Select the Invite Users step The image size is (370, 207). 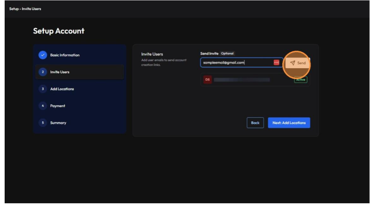pyautogui.click(x=79, y=72)
